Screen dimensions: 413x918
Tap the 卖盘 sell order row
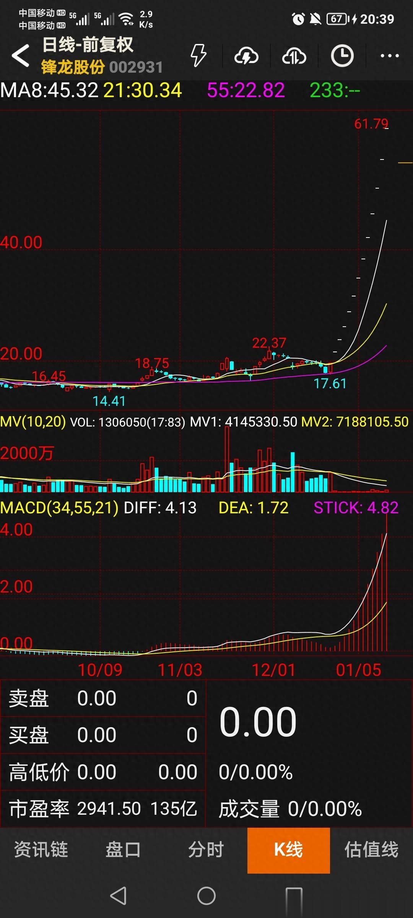point(103,698)
